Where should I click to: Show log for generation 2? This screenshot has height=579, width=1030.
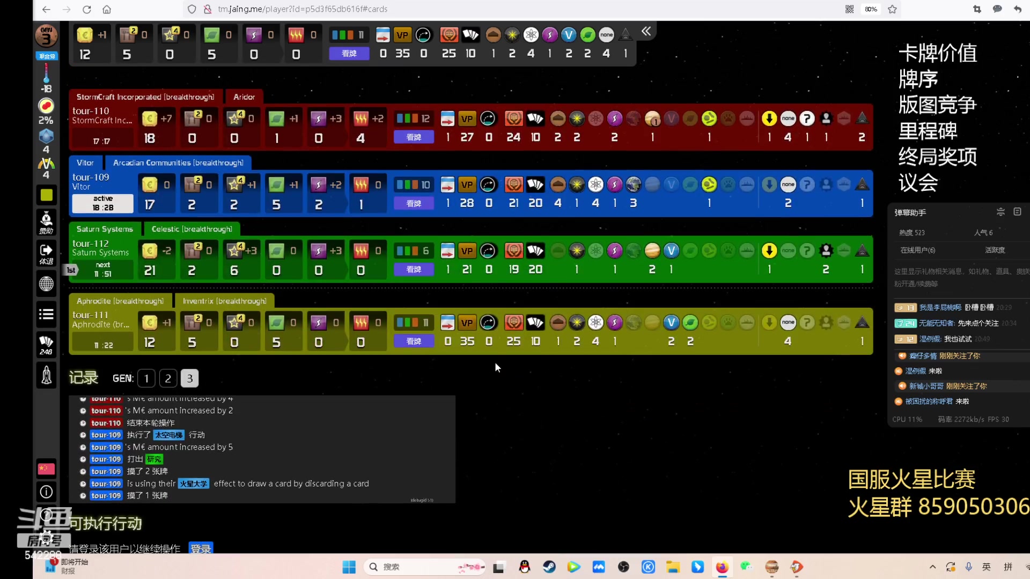coord(168,378)
